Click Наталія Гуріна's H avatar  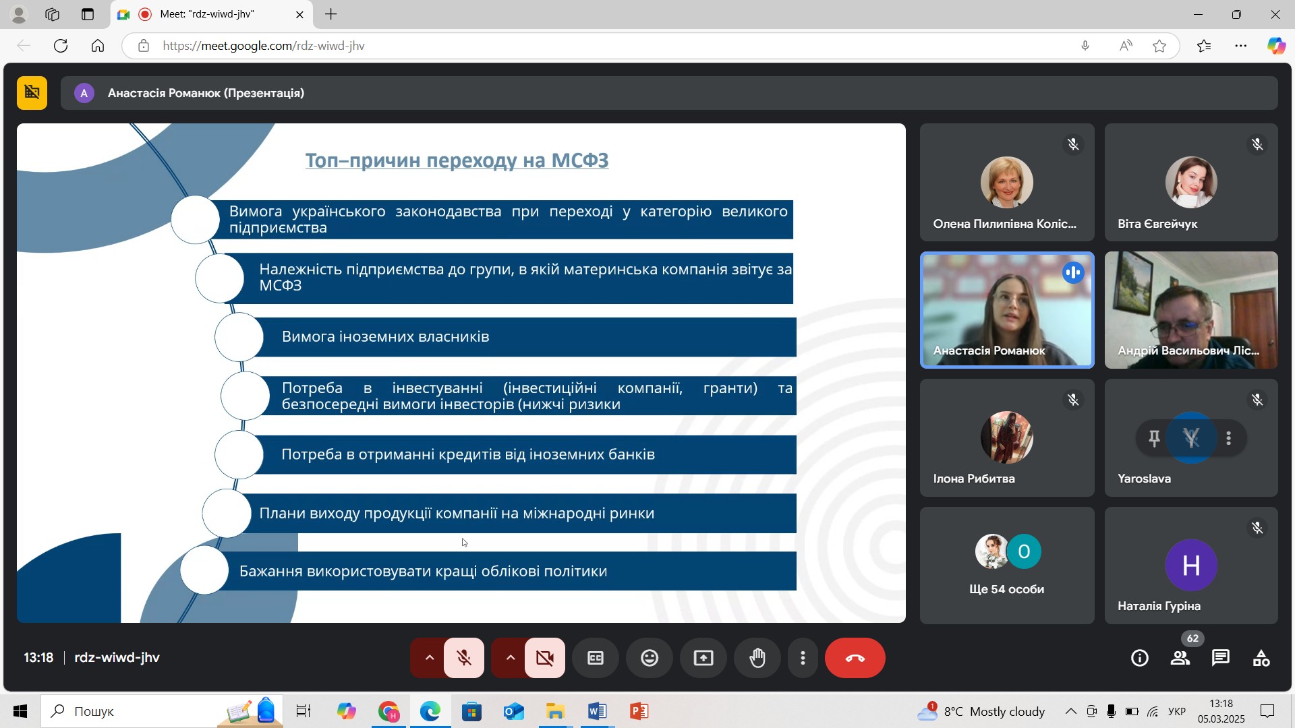[1191, 565]
